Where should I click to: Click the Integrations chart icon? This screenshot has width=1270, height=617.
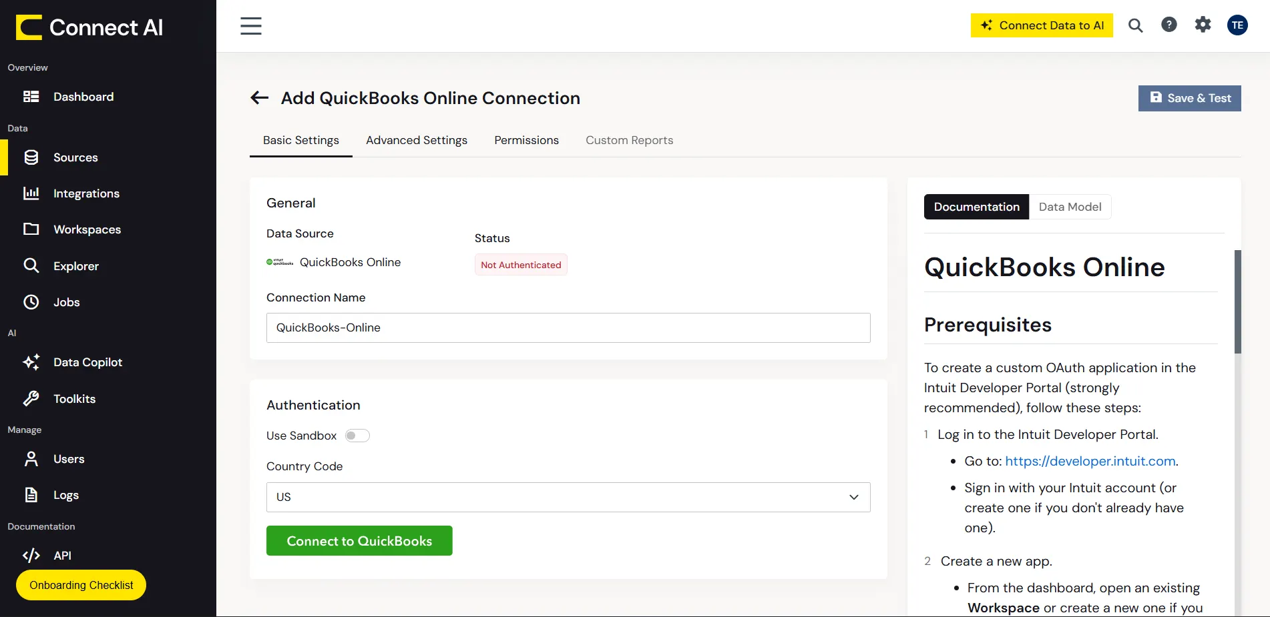point(31,193)
